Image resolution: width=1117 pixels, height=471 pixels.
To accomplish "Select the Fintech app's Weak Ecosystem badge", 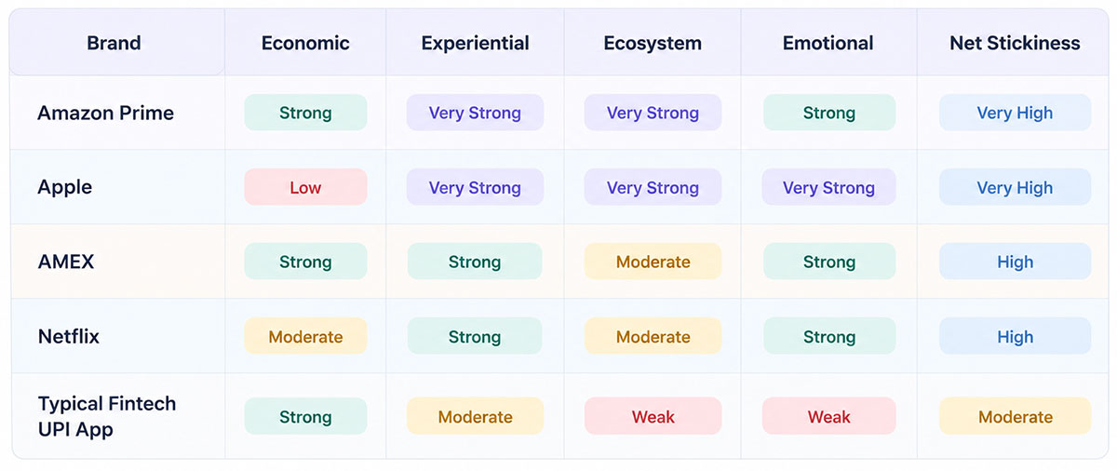I will (653, 416).
